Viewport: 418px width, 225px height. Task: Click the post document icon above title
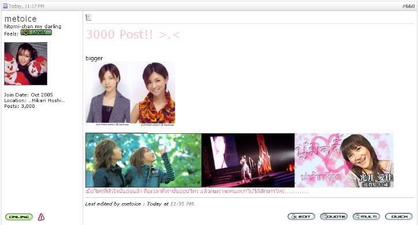pyautogui.click(x=88, y=17)
